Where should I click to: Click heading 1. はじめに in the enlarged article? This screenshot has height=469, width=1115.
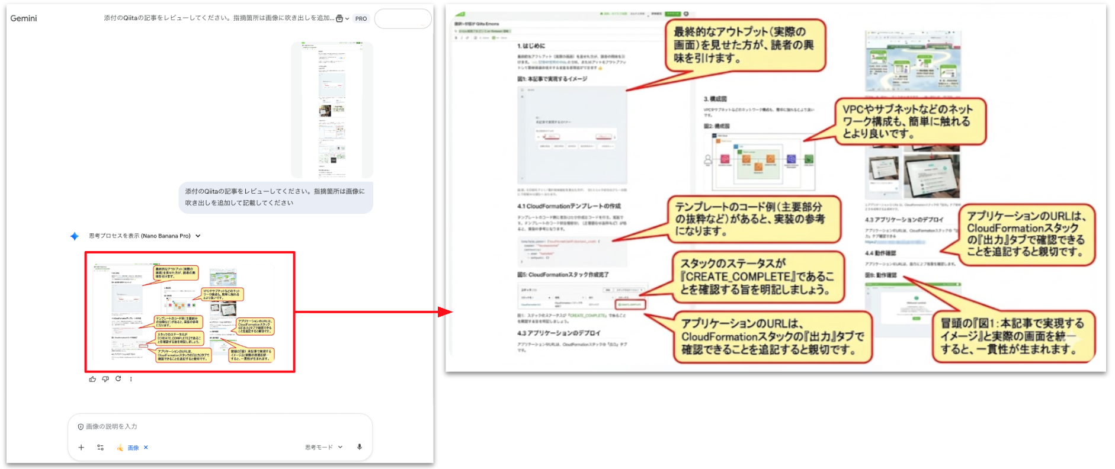pyautogui.click(x=531, y=46)
